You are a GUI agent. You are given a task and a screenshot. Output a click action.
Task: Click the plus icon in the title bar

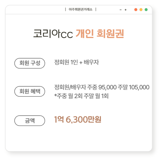(126, 10)
